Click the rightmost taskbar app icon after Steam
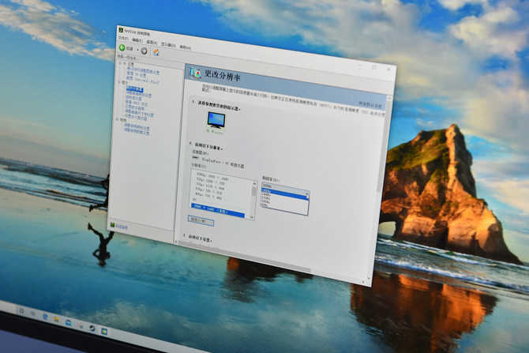 pyautogui.click(x=104, y=332)
